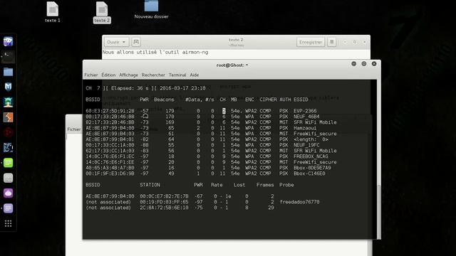Click the Elapsed: 36 s header text

tap(130, 88)
